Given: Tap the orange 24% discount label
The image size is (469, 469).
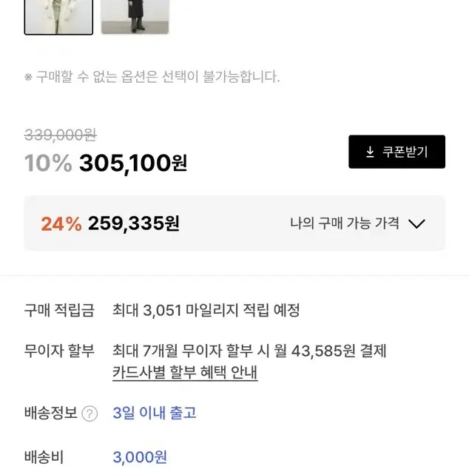Looking at the screenshot, I should [x=61, y=223].
